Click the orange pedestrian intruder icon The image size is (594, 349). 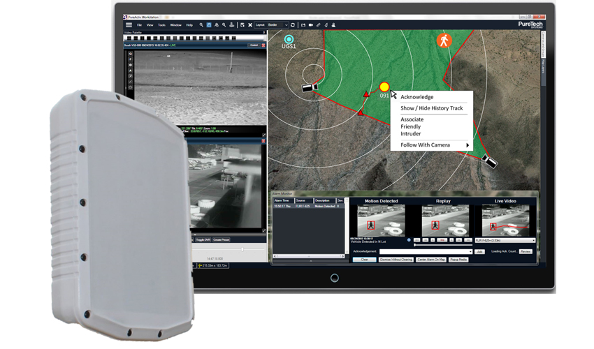coord(444,40)
